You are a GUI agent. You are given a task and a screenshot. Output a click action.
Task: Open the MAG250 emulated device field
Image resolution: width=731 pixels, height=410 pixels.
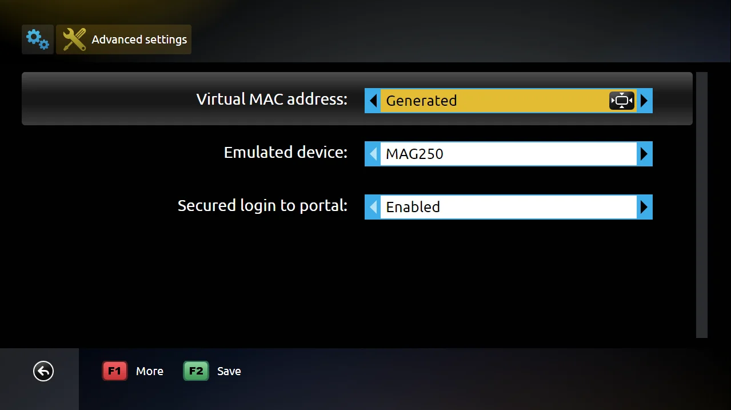[x=509, y=154]
